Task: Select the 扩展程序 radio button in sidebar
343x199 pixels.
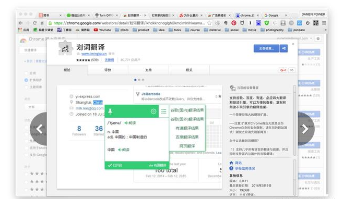Action: [26, 80]
